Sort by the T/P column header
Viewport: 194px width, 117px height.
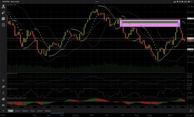tap(122, 115)
